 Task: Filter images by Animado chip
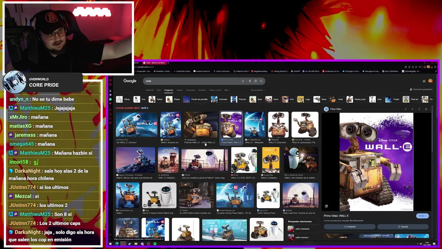(x=220, y=99)
